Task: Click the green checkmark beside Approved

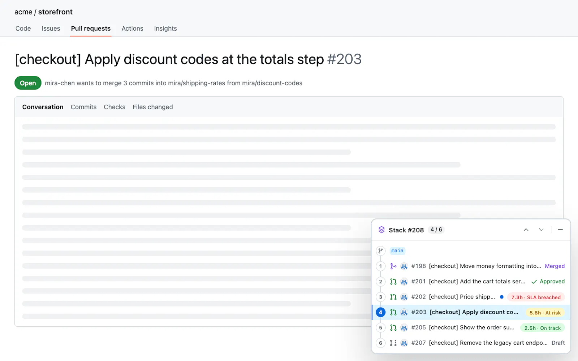Action: pyautogui.click(x=534, y=282)
